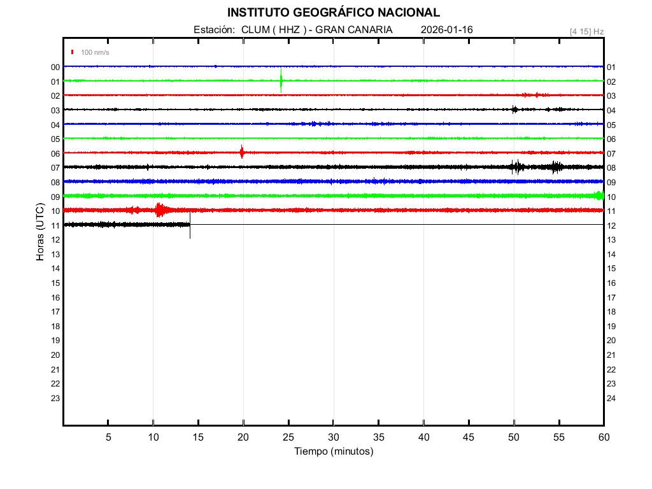This screenshot has height=489, width=652.
Task: Click the green burst ending the 09 hour trace
Action: [599, 195]
